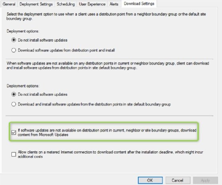The height and width of the screenshot is (185, 222).
Task: Choose 'Download software updates from distribution point and install'
Action: [x=13, y=50]
